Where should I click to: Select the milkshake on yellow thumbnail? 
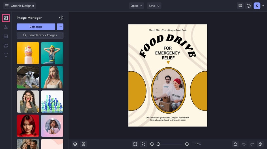[x=28, y=53]
